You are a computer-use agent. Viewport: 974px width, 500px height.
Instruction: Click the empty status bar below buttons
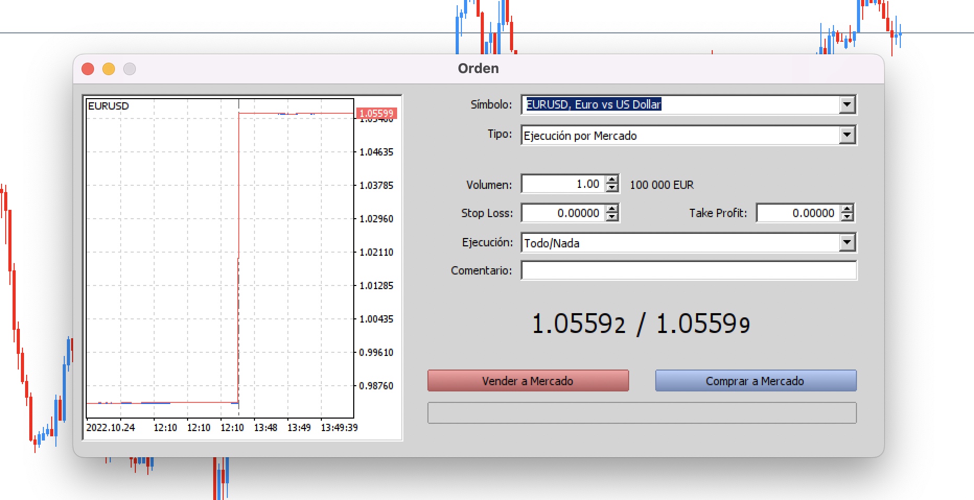[x=642, y=413]
